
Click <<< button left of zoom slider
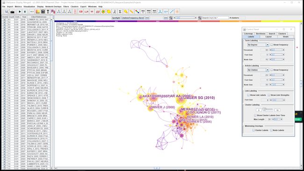click(x=166, y=18)
